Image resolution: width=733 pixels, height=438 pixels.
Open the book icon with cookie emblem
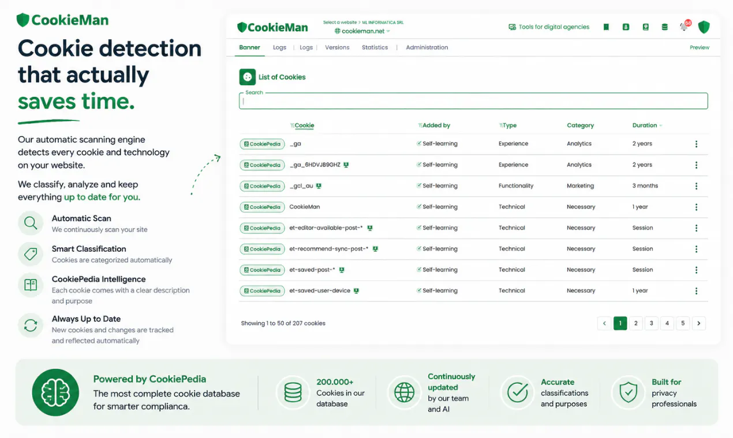(645, 27)
